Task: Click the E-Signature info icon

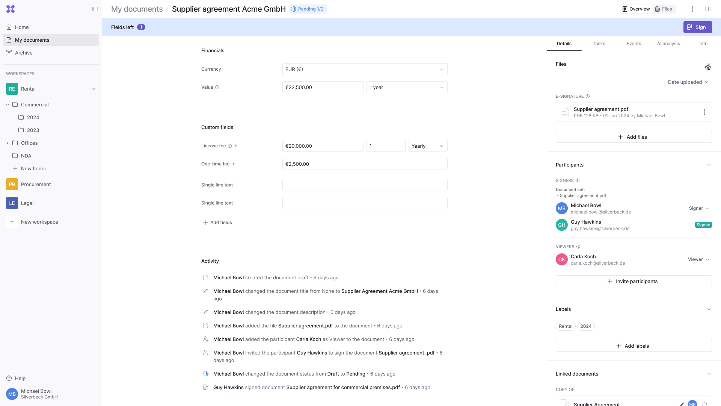Action: (588, 96)
